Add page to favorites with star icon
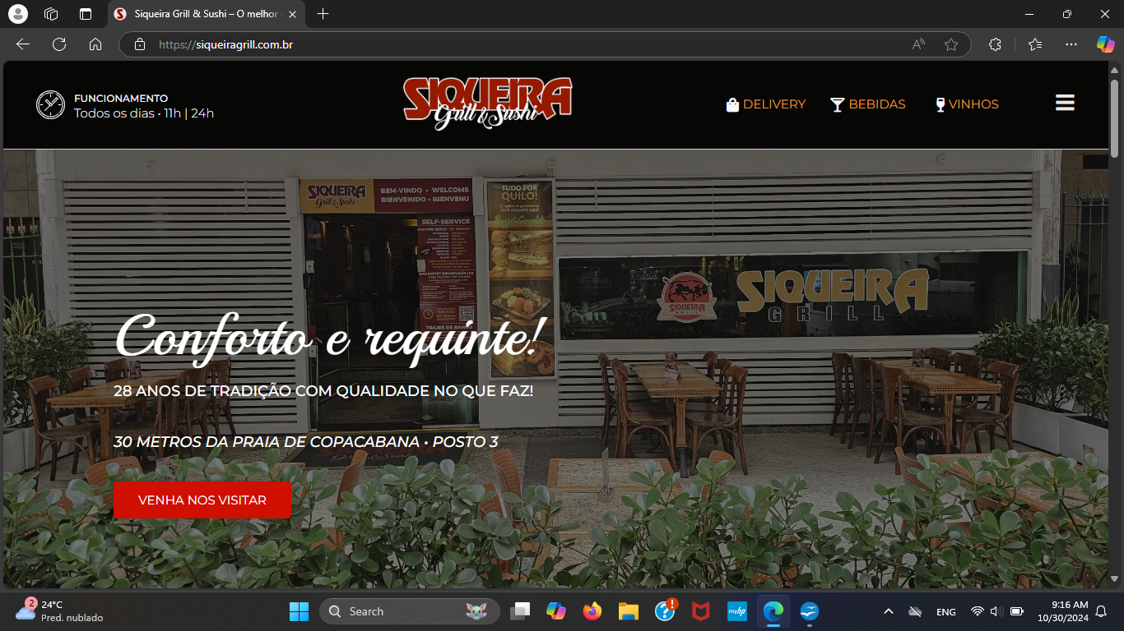1124x631 pixels. tap(951, 44)
